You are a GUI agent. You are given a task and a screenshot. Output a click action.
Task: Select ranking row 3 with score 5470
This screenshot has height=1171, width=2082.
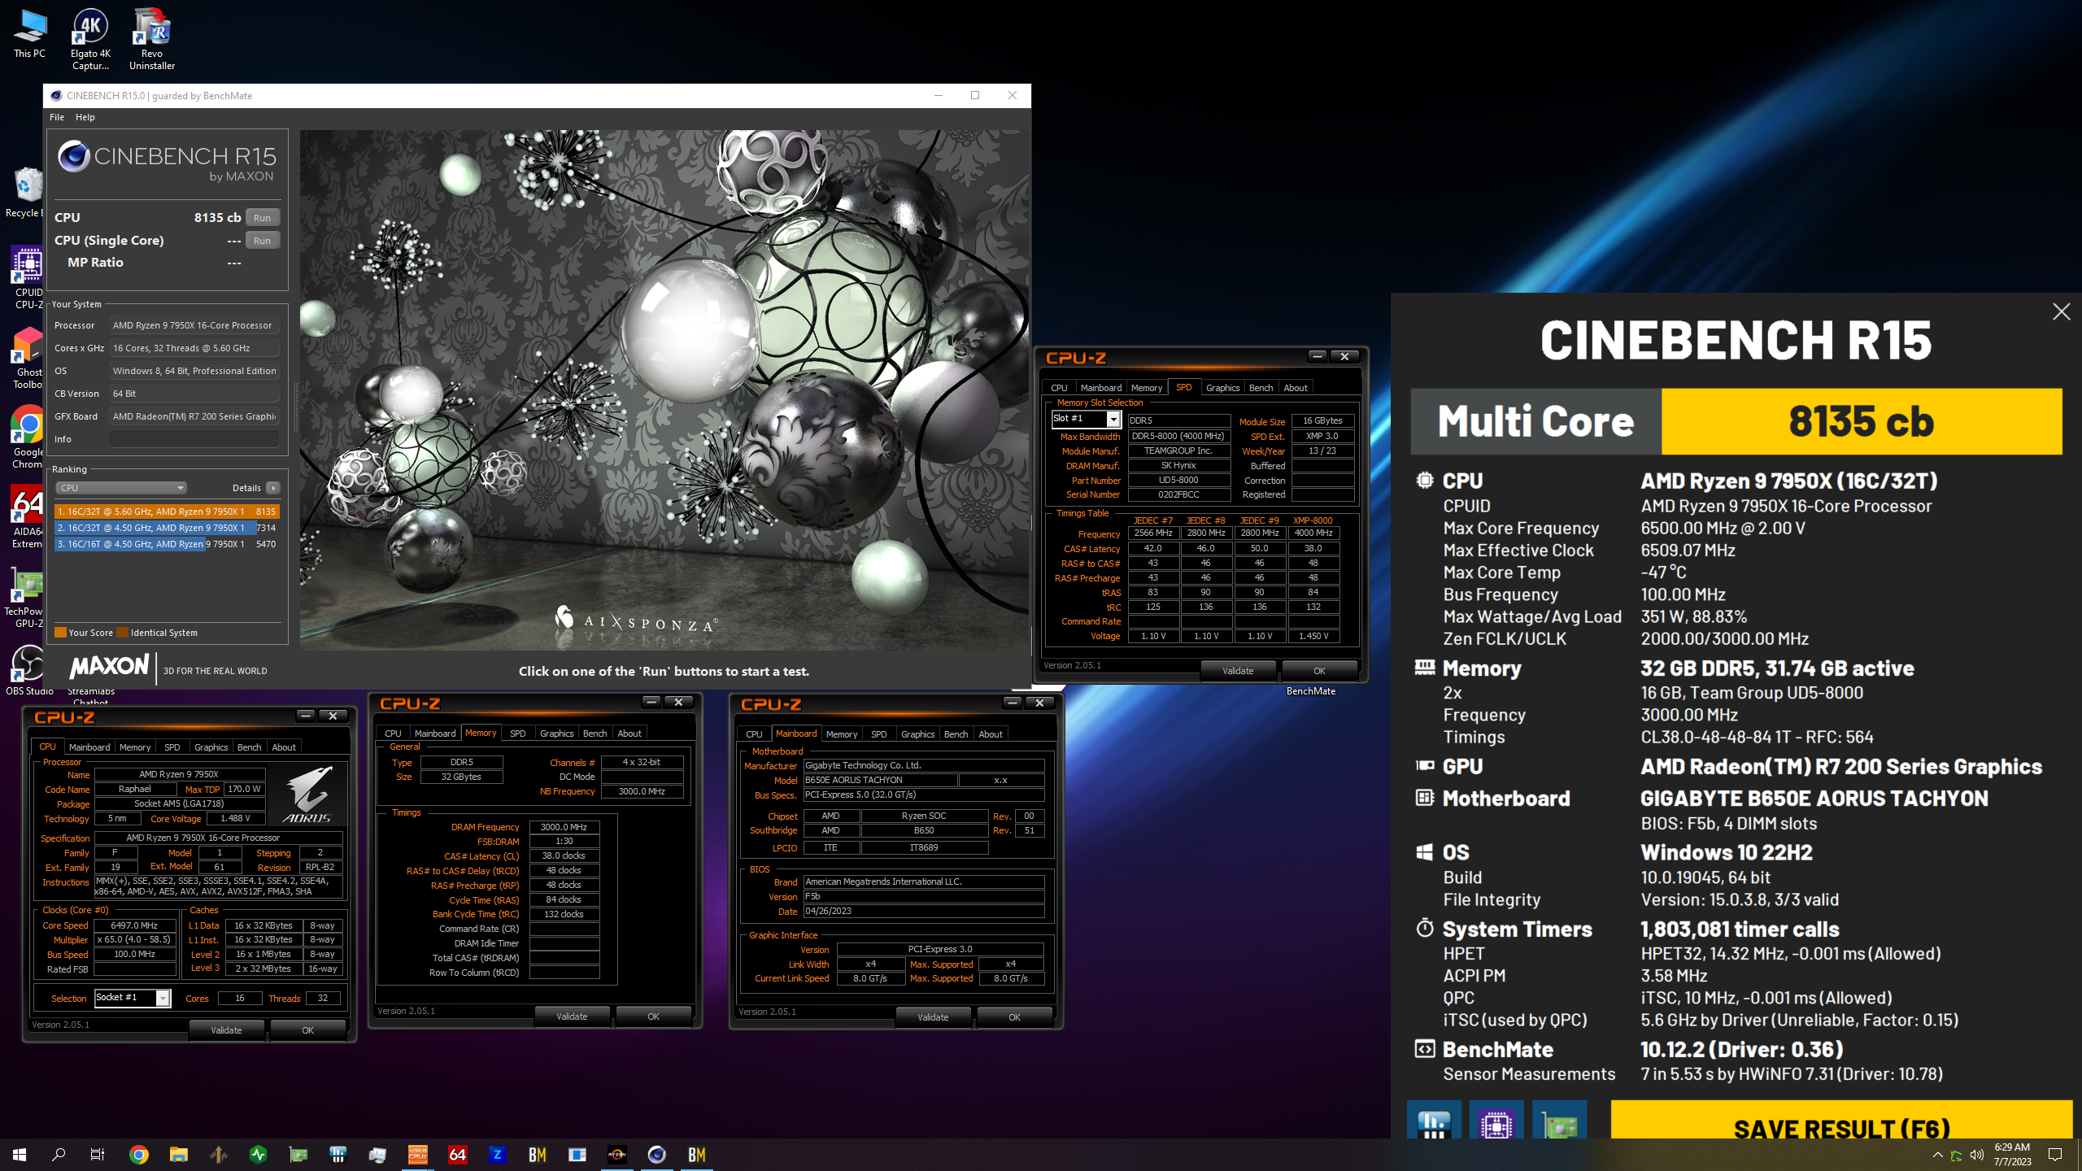coord(167,544)
